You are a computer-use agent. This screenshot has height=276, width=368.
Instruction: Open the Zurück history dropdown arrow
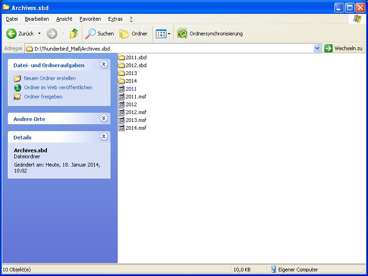coord(39,34)
